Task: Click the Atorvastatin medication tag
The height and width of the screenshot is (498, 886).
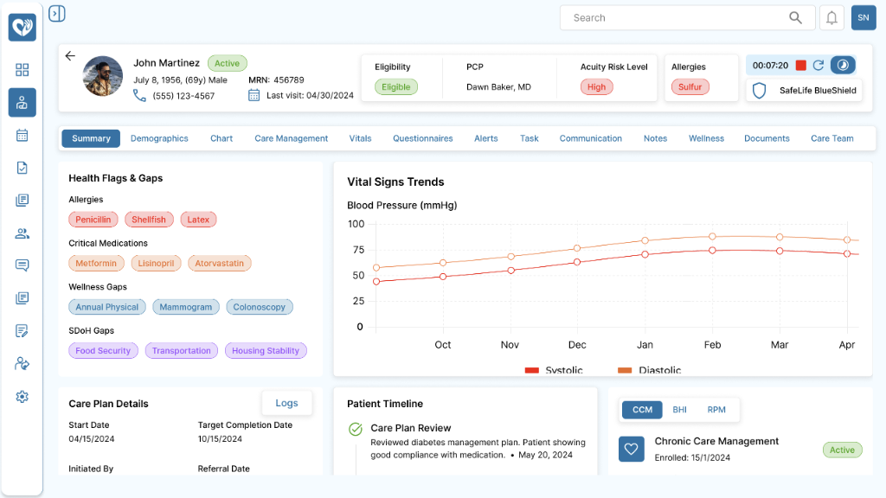Action: point(219,263)
